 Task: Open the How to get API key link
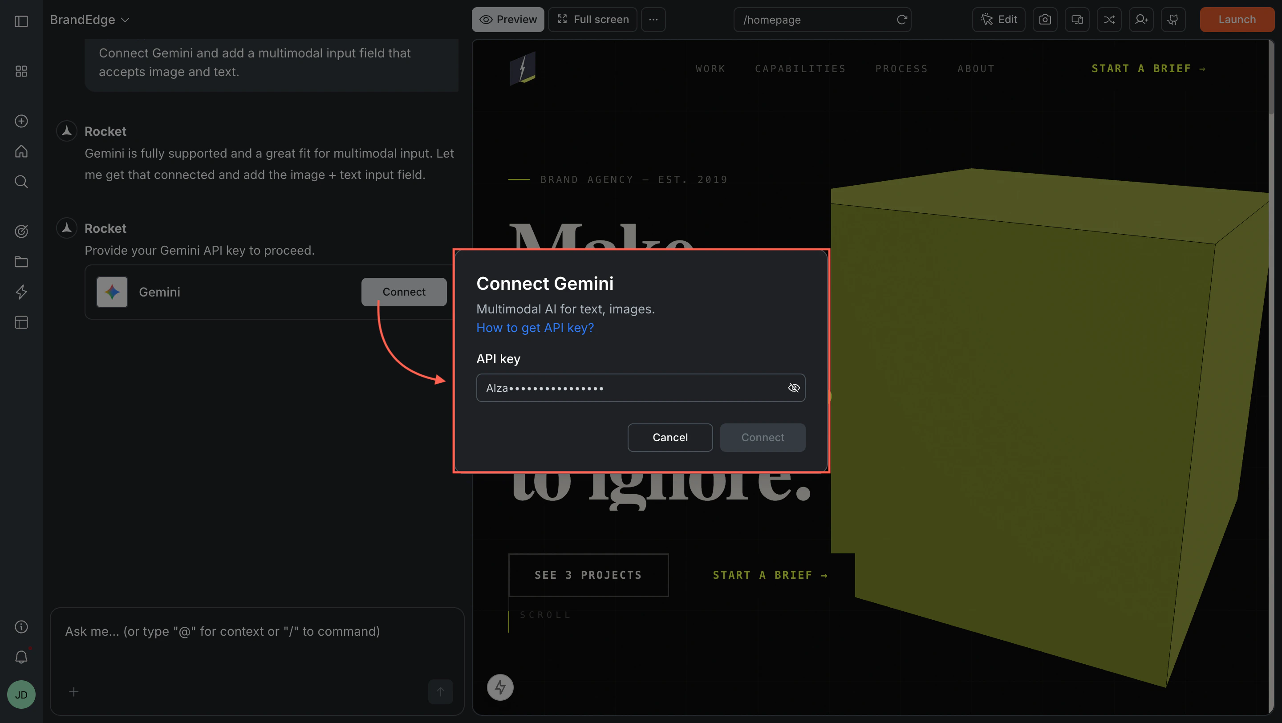pyautogui.click(x=535, y=328)
